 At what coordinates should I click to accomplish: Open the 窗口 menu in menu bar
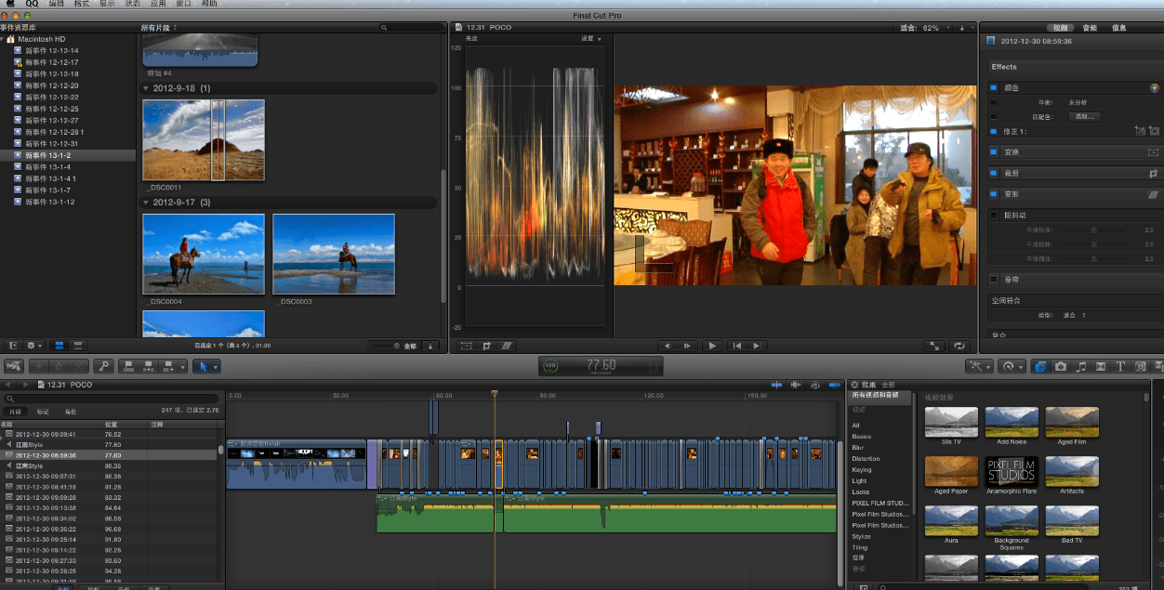183,4
